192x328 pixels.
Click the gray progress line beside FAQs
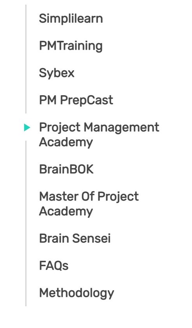point(26,265)
